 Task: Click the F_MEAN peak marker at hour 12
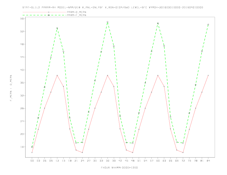coord(57,28)
